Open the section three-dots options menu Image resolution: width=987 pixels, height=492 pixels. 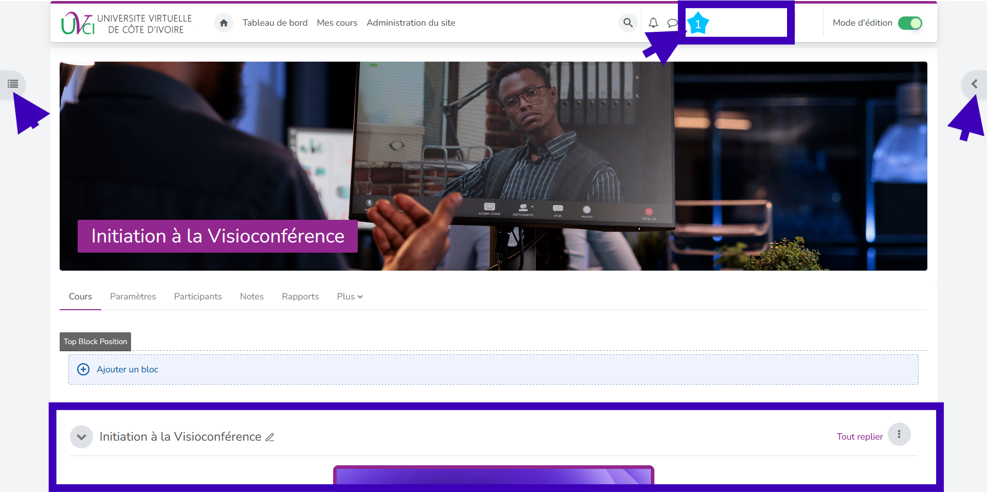[899, 434]
